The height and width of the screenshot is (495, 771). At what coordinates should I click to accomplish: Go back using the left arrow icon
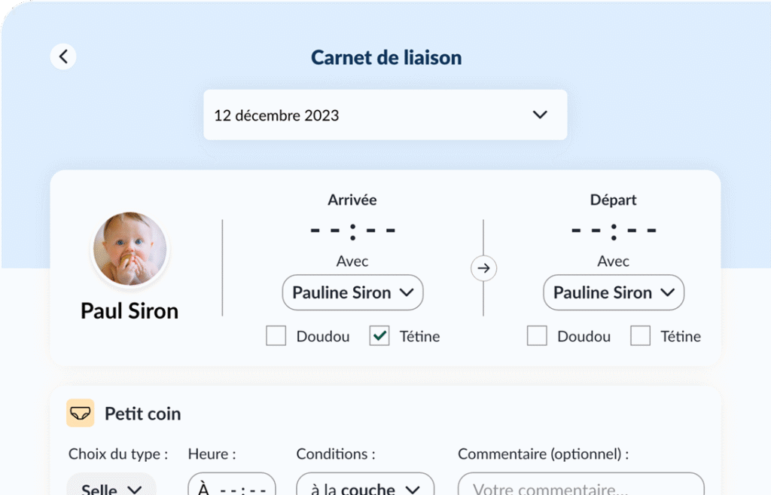pos(63,57)
